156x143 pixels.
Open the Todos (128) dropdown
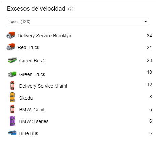(78, 22)
